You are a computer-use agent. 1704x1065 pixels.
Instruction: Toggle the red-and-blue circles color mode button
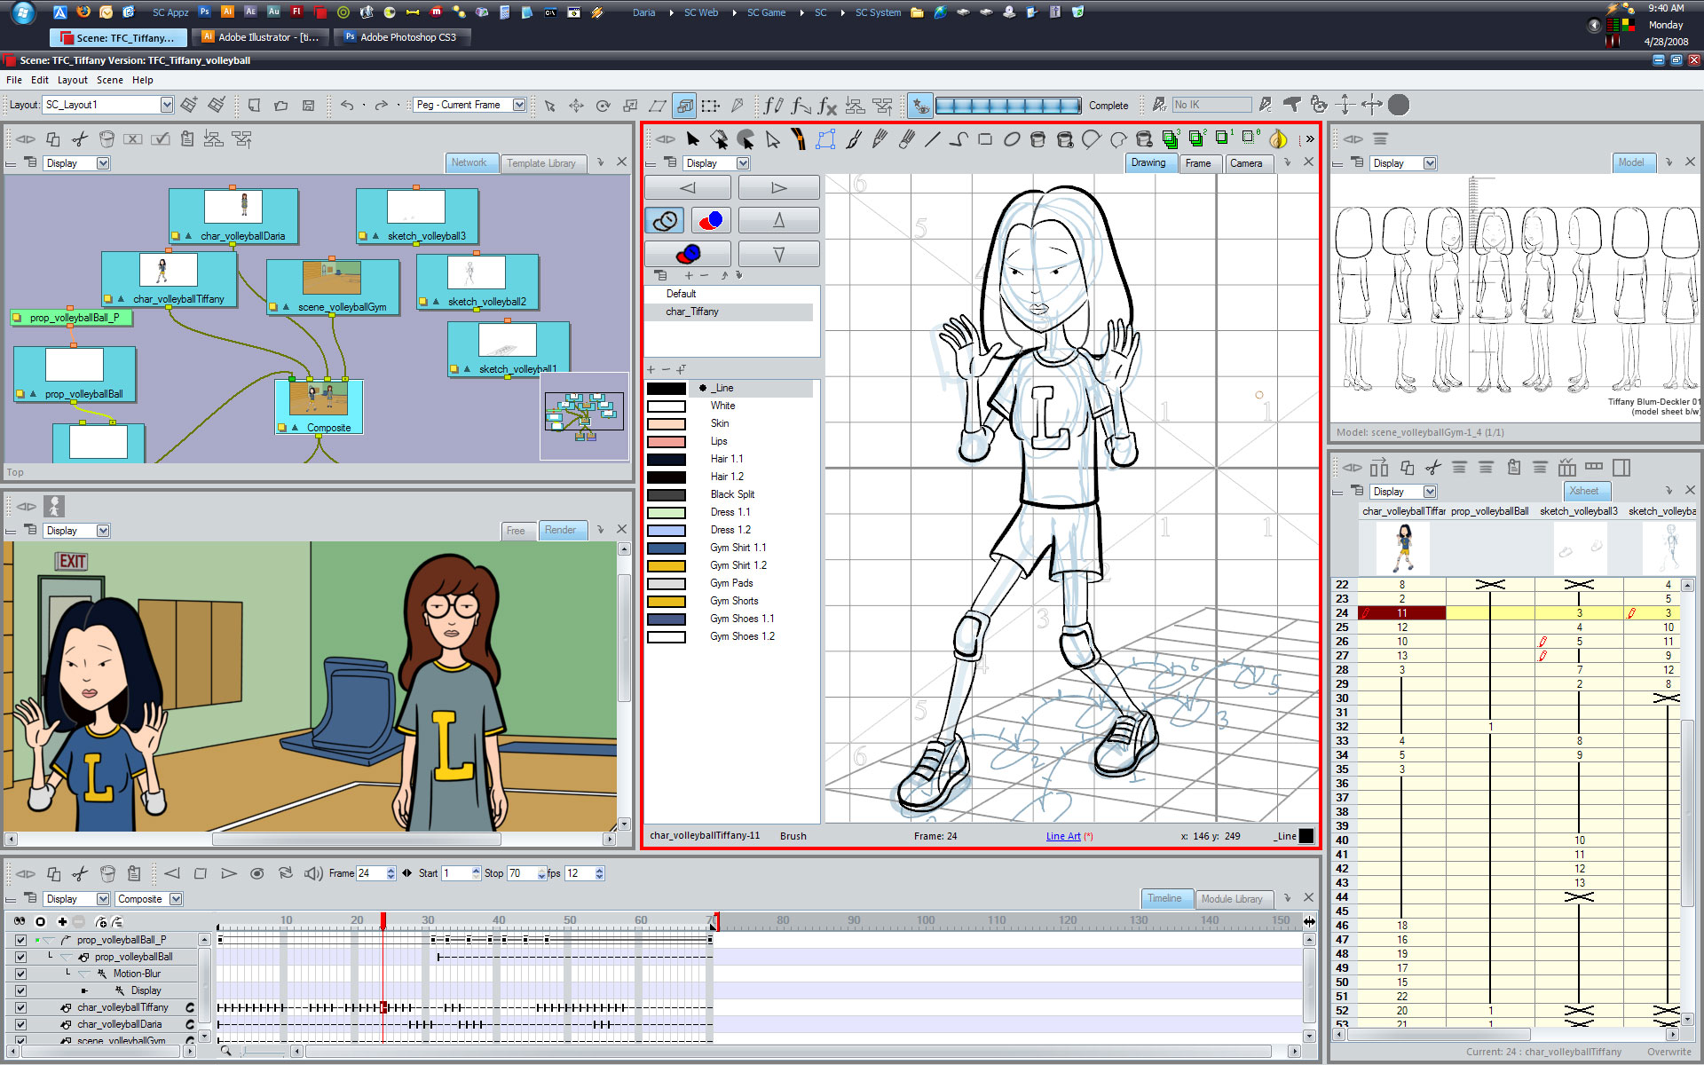coord(710,220)
